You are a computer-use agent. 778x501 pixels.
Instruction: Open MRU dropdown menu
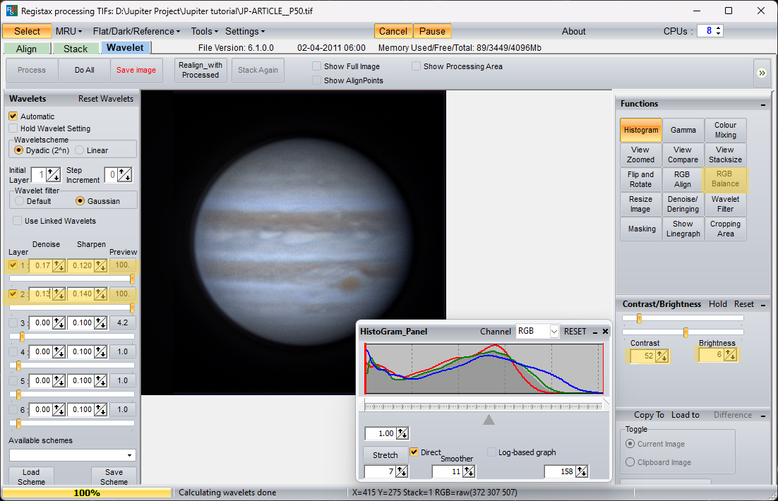coord(68,31)
